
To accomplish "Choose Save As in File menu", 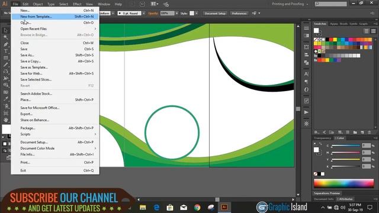I will (x=55, y=55).
